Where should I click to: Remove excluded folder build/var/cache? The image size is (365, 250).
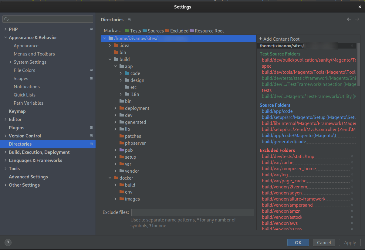click(352, 162)
